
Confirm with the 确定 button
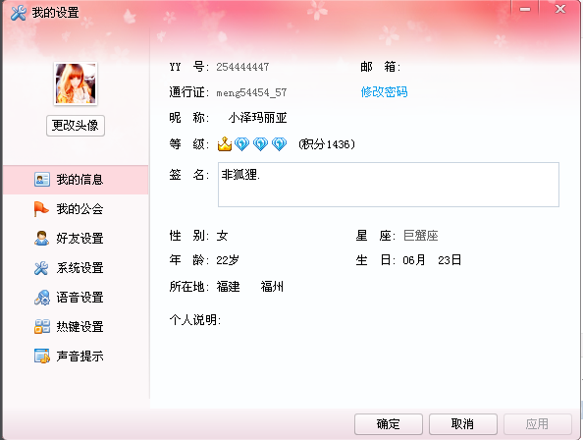[388, 424]
